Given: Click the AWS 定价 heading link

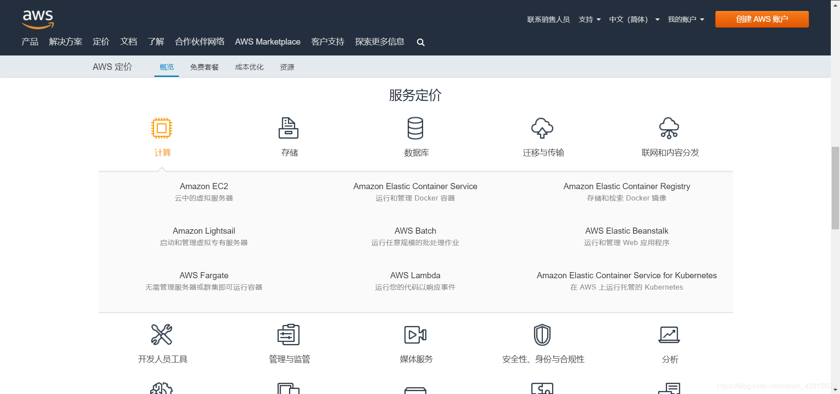Looking at the screenshot, I should (x=112, y=67).
